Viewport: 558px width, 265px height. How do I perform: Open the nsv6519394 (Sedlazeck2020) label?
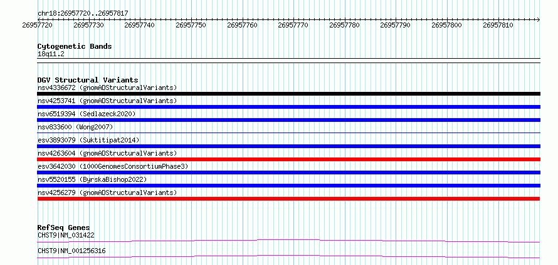(87, 114)
